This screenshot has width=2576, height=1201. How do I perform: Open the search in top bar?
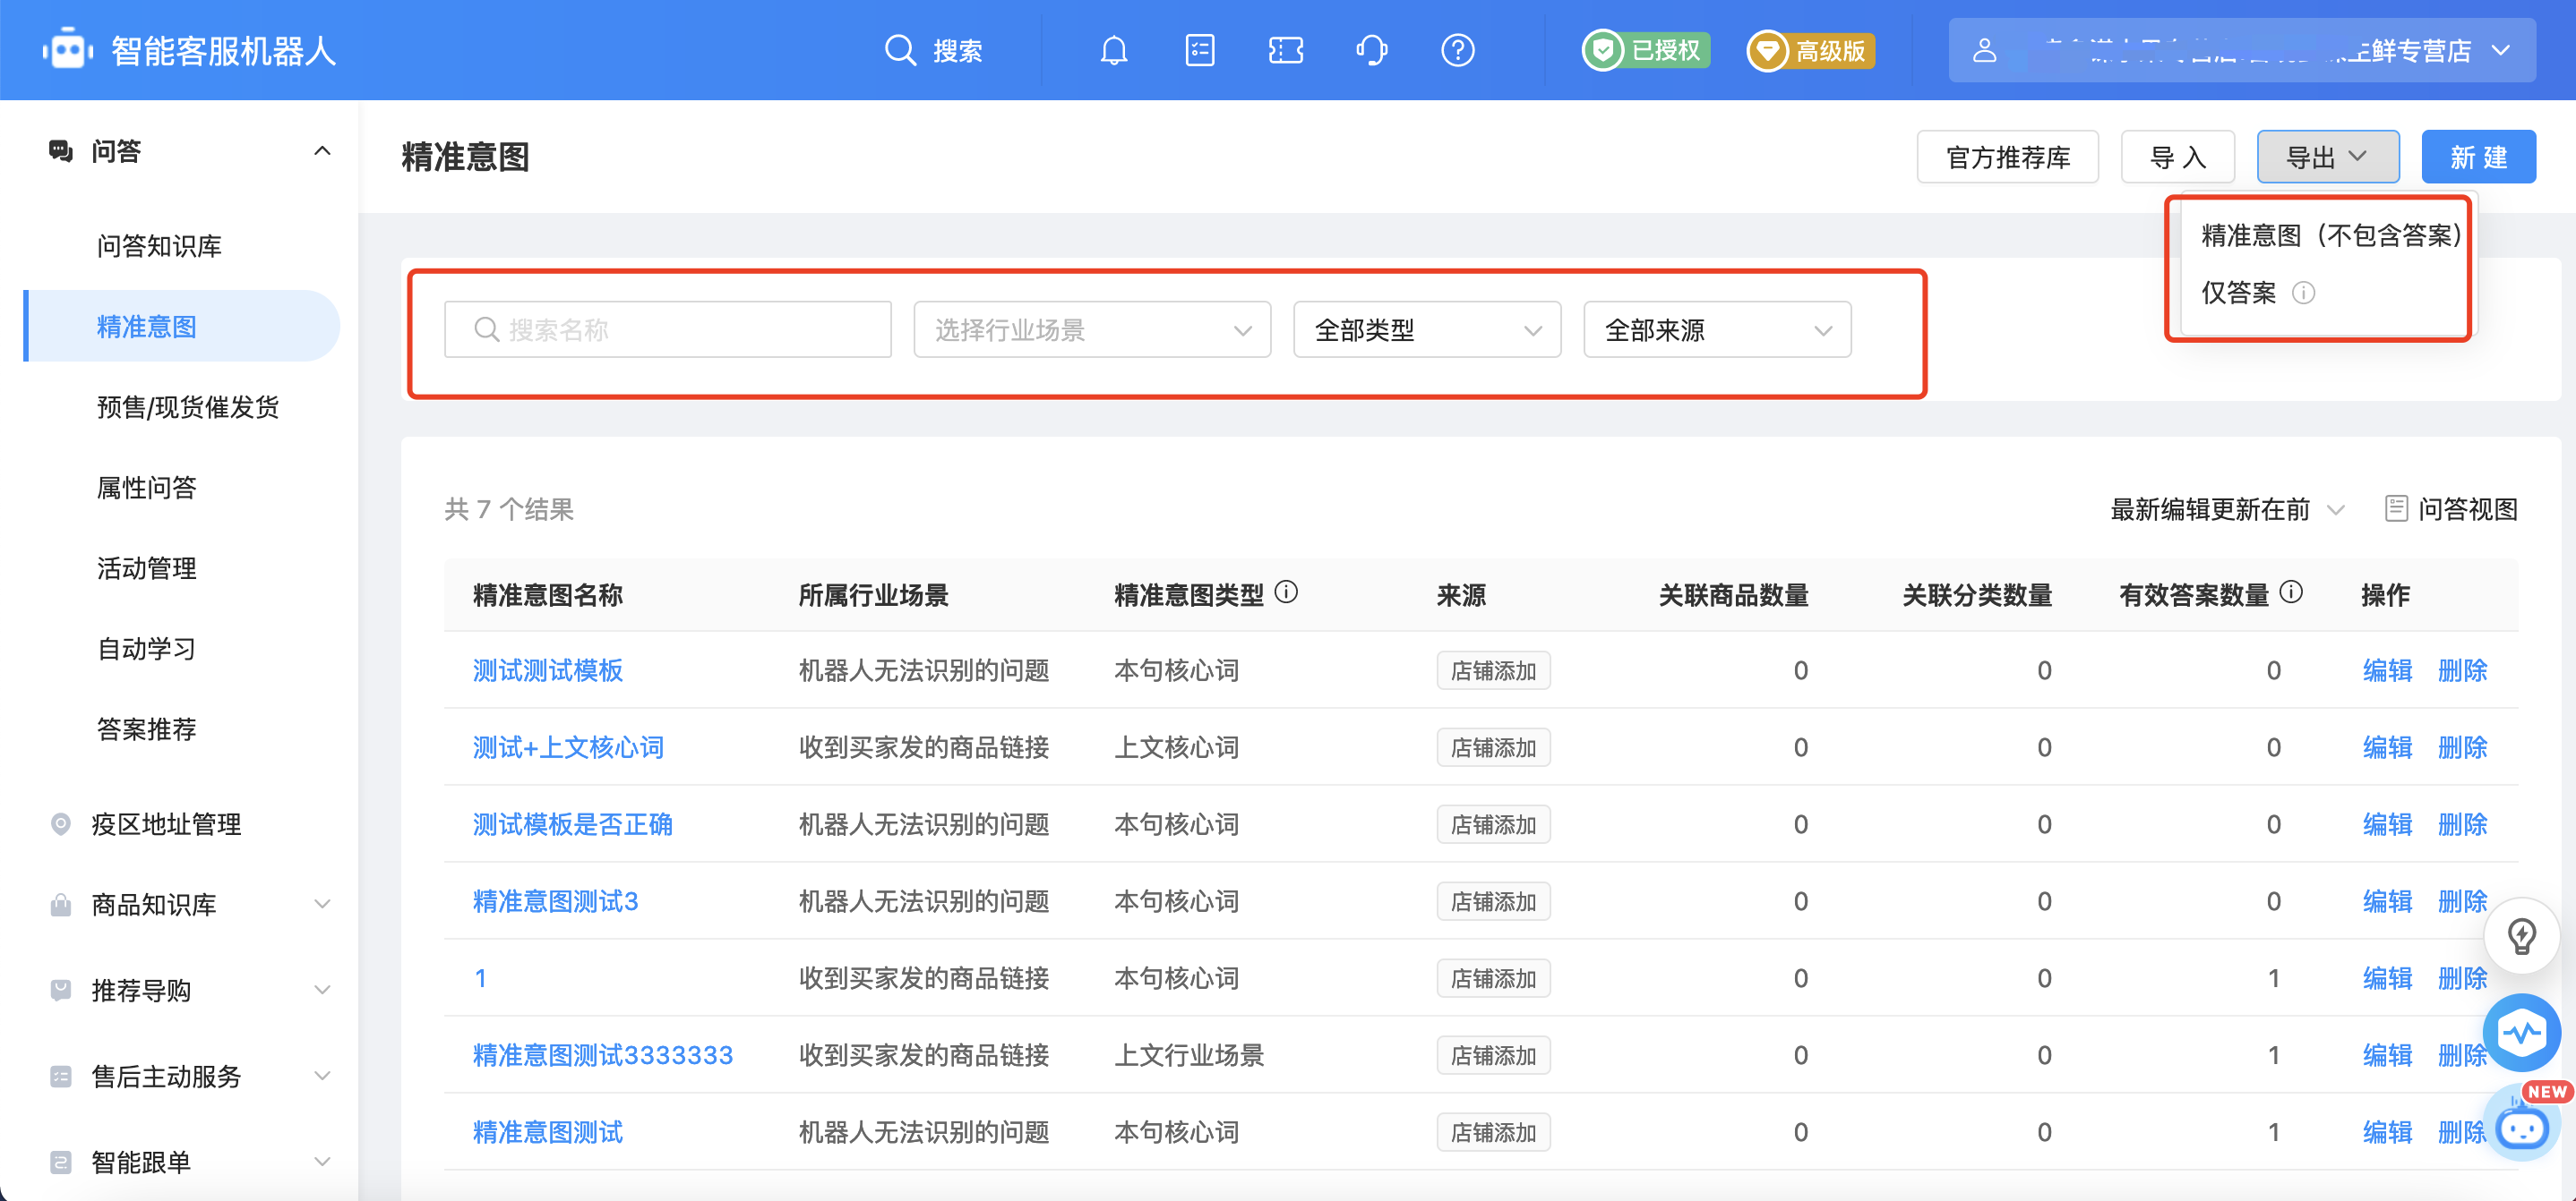pyautogui.click(x=933, y=50)
